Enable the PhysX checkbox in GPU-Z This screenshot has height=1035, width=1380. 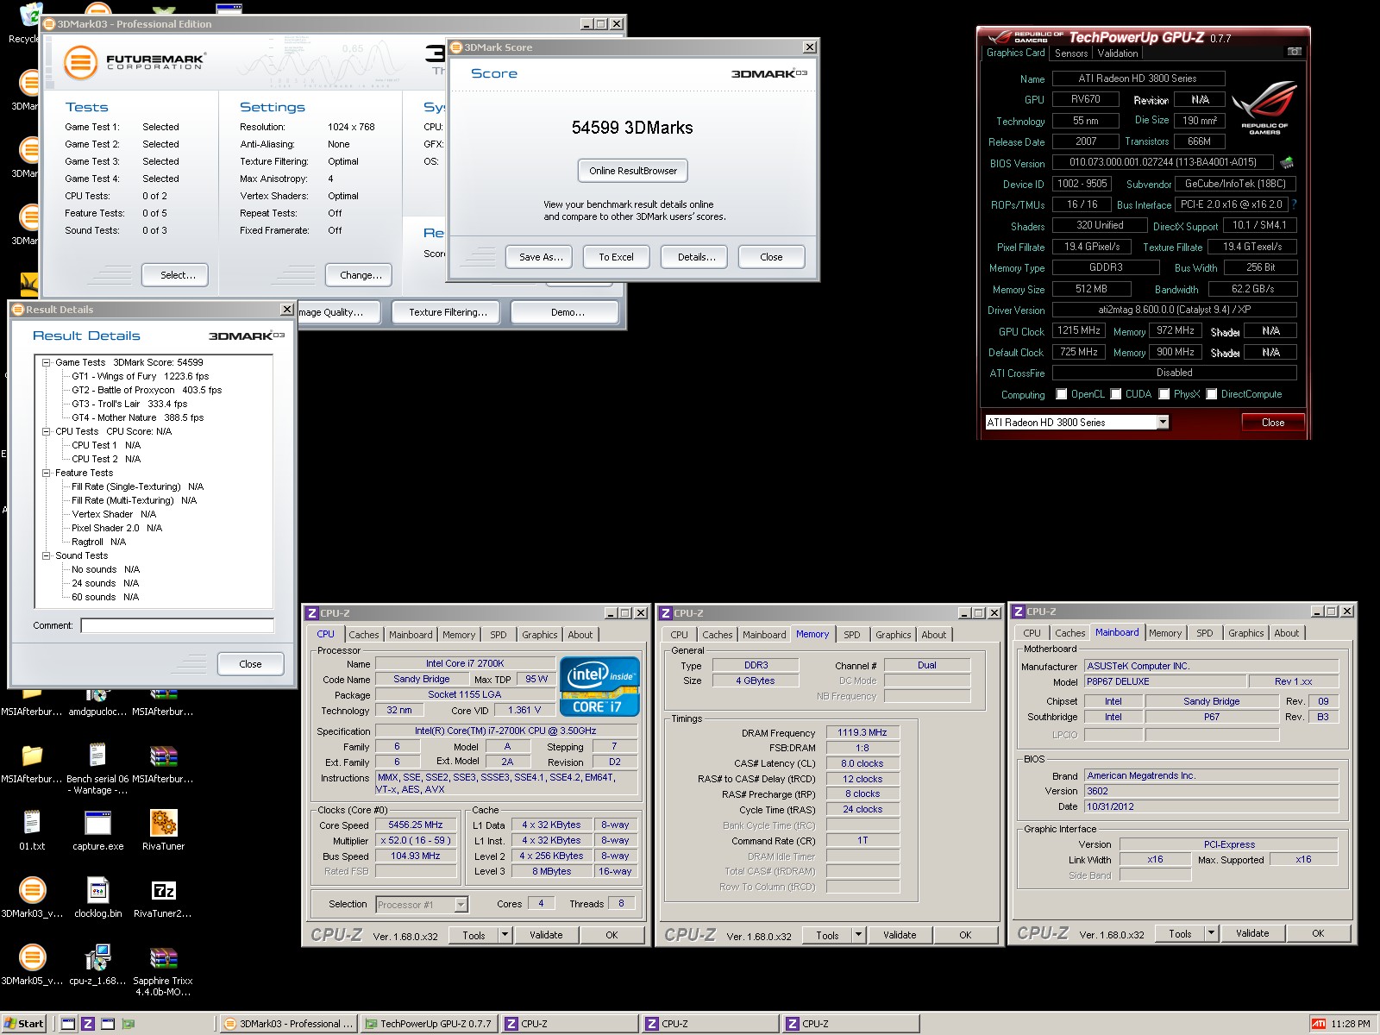(1164, 394)
